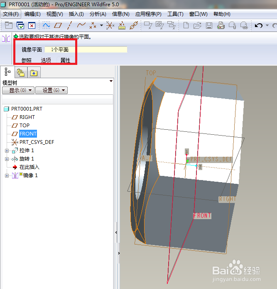
Task: Switch to the folder browser navigator tab
Action: 21,72
